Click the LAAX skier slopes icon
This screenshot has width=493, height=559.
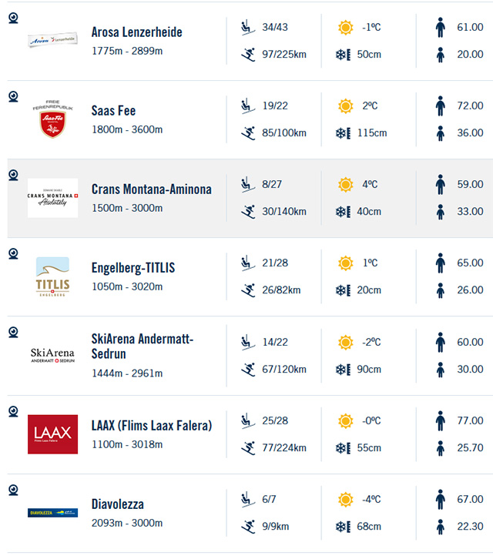[x=247, y=447]
